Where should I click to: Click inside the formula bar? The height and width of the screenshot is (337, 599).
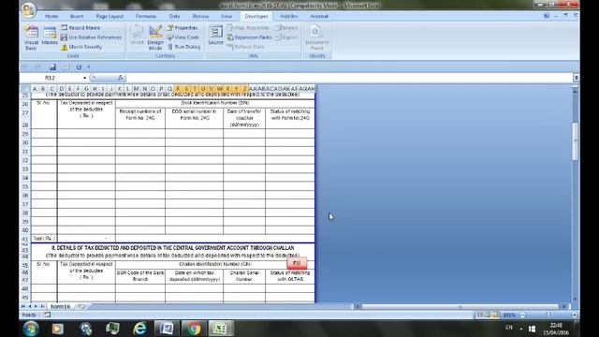[x=348, y=78]
